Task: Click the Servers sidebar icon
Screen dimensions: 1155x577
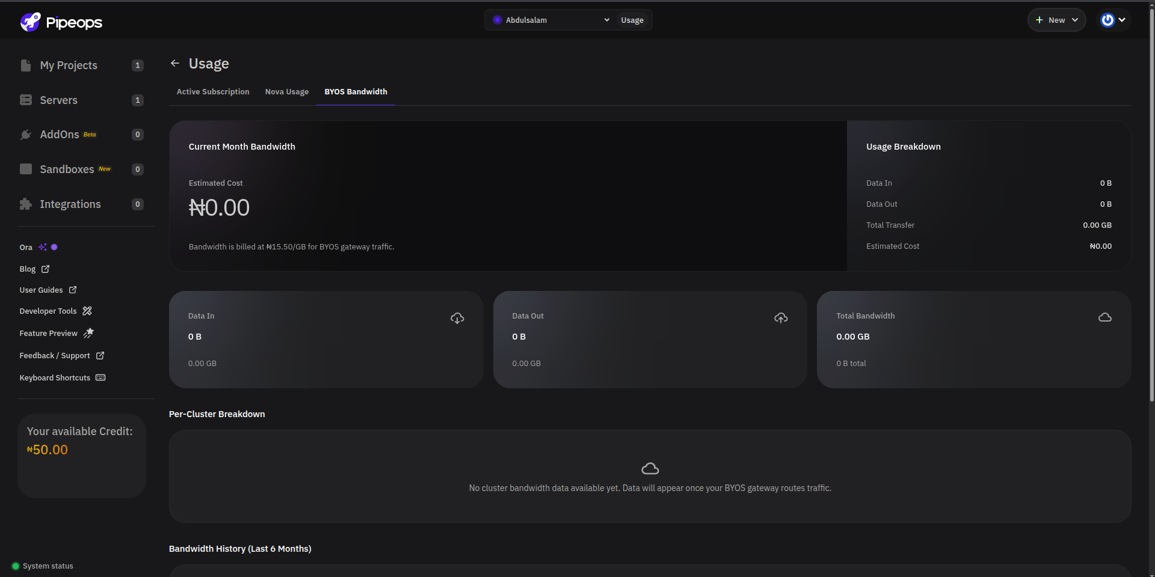Action: (x=26, y=100)
